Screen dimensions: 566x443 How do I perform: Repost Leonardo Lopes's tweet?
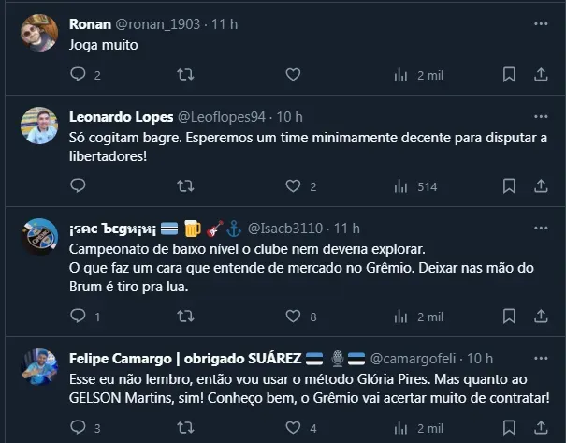[x=185, y=186]
